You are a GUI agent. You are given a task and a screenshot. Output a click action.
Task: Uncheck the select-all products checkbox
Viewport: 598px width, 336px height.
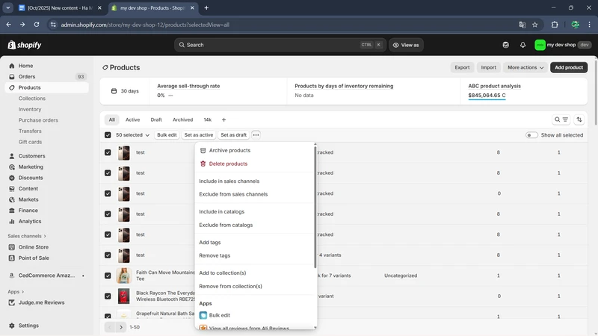click(x=108, y=135)
